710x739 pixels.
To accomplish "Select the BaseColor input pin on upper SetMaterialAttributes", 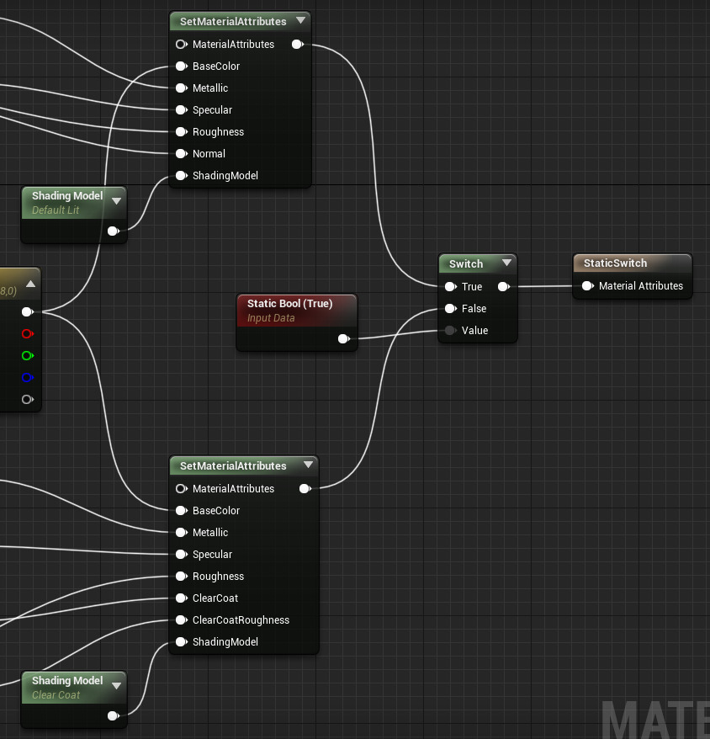I will pos(181,66).
